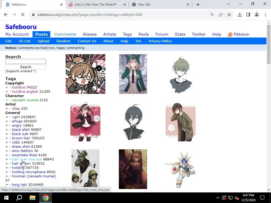Close the Safebooru tab
This screenshot has height=203, width=271.
(x=61, y=5)
